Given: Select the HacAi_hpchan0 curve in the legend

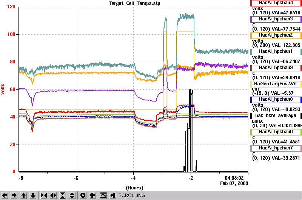Looking at the screenshot, I should tap(276, 100).
